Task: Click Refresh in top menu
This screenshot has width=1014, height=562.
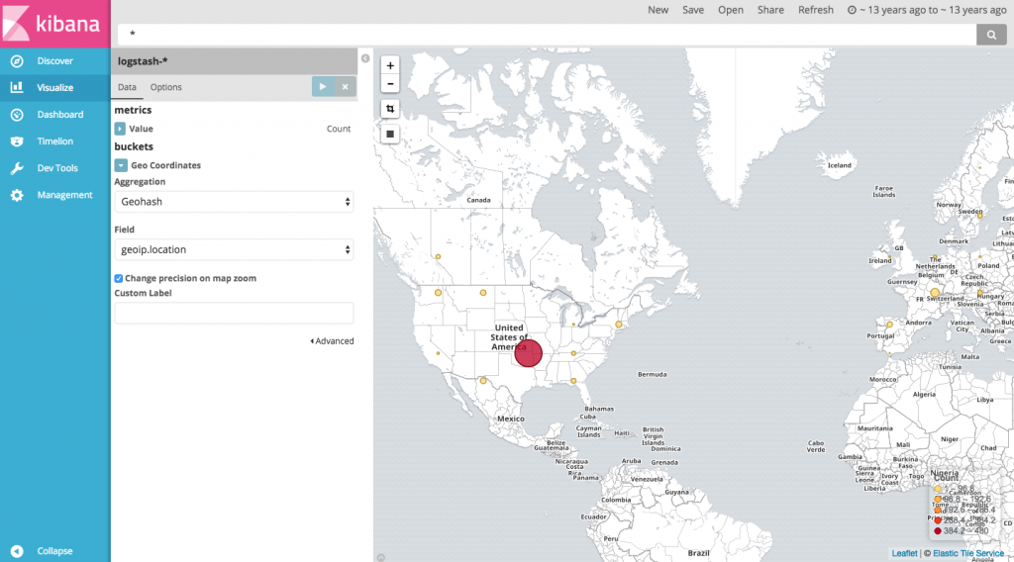Action: 816,10
